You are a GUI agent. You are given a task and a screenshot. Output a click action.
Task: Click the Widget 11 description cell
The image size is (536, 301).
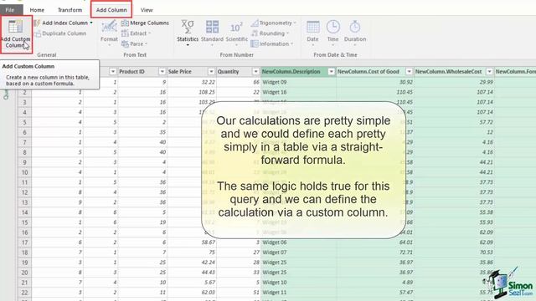(298, 293)
